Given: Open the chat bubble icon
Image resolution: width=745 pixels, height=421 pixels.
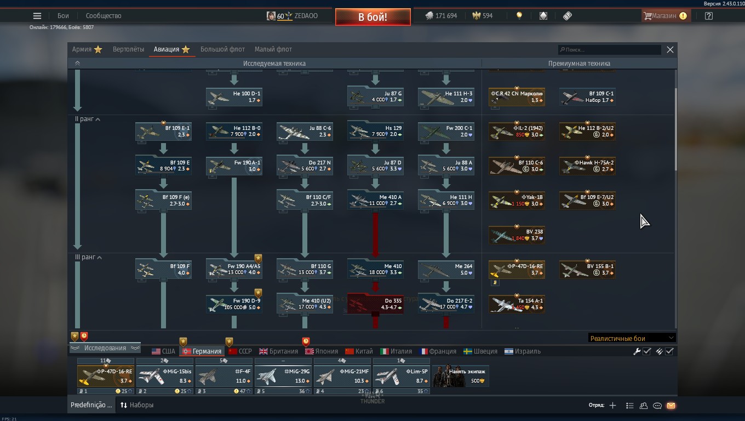Looking at the screenshot, I should coord(657,406).
